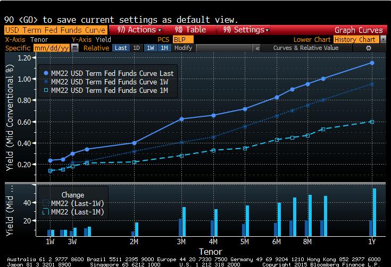Select the History Chart option field
The height and width of the screenshot is (267, 391).
click(x=356, y=40)
